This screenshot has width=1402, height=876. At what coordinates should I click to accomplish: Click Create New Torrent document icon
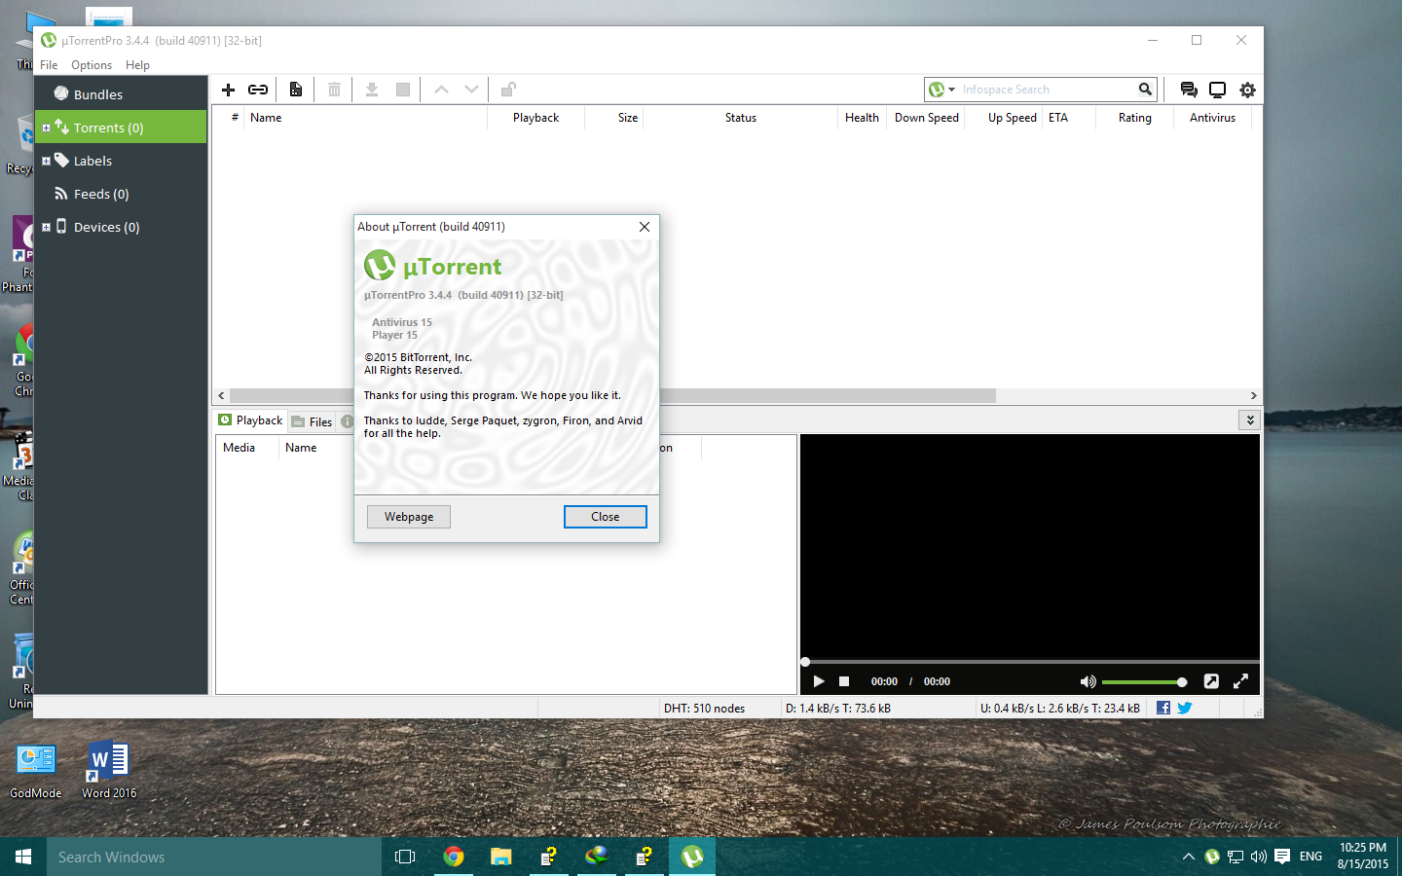(296, 90)
